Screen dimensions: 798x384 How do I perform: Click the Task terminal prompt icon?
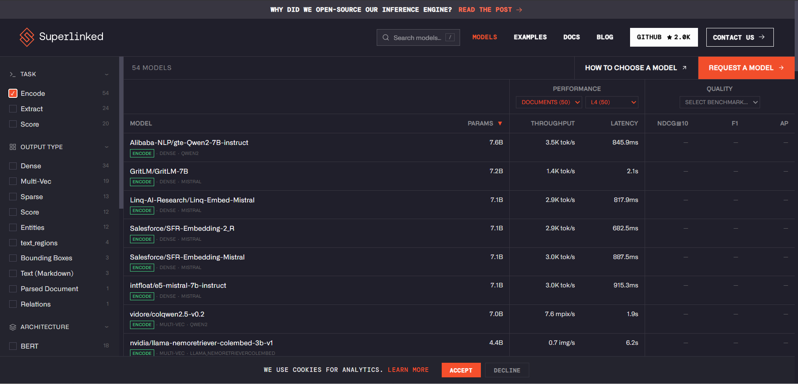13,74
